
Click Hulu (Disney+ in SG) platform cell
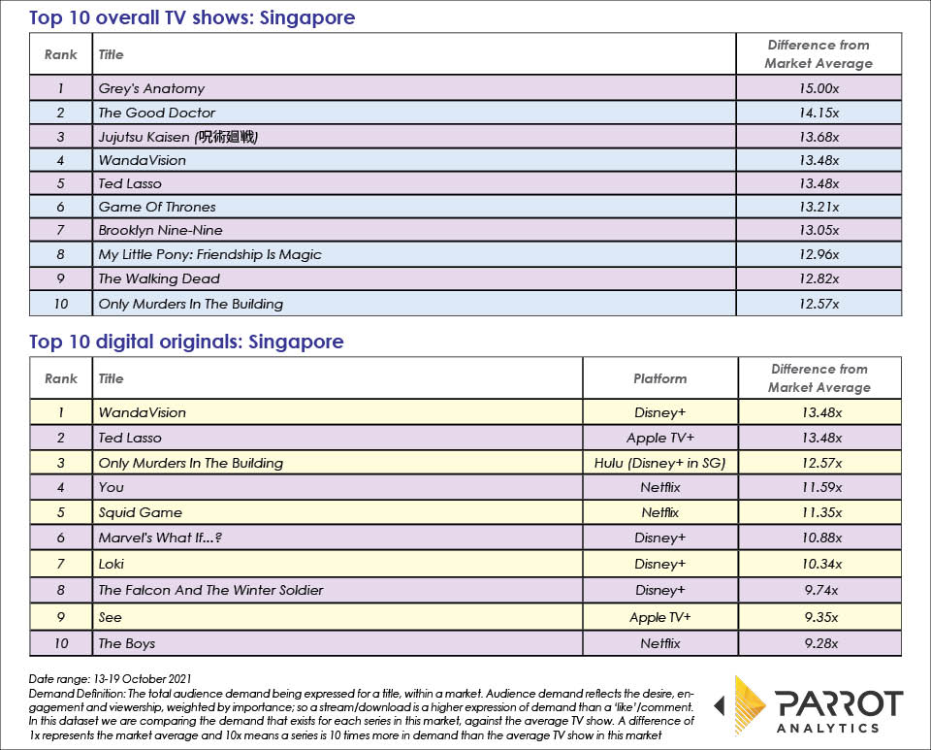coord(659,463)
